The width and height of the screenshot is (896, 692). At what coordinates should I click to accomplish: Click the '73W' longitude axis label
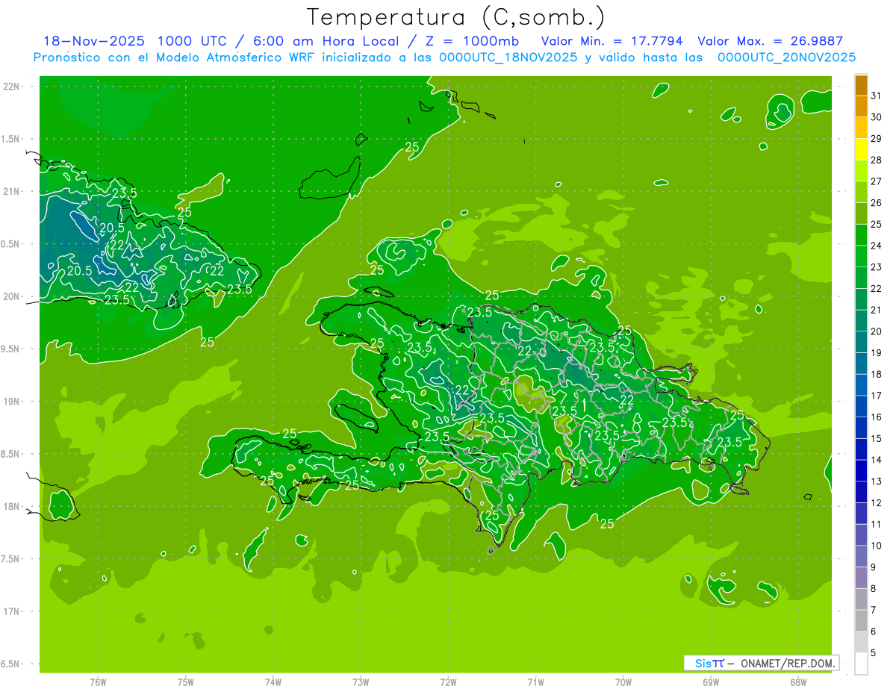click(361, 682)
